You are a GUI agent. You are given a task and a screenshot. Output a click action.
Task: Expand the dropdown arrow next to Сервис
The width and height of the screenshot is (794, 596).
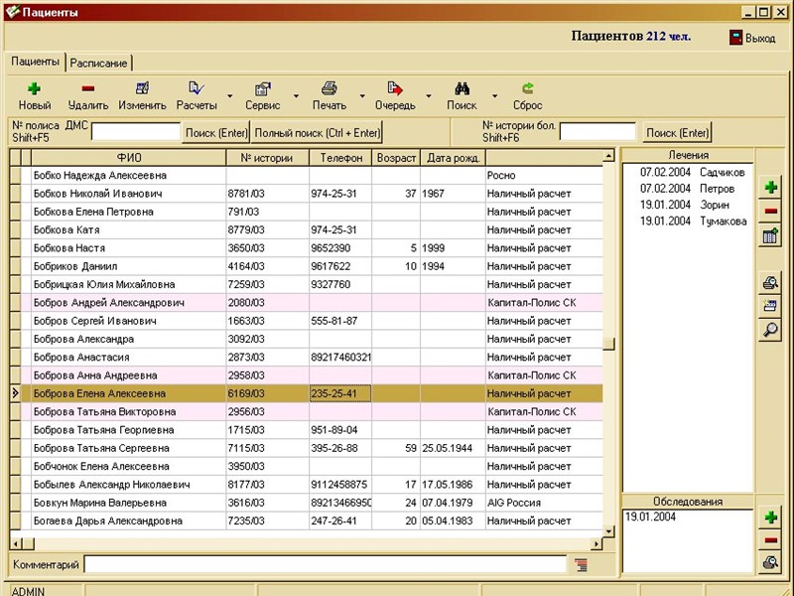(x=296, y=95)
